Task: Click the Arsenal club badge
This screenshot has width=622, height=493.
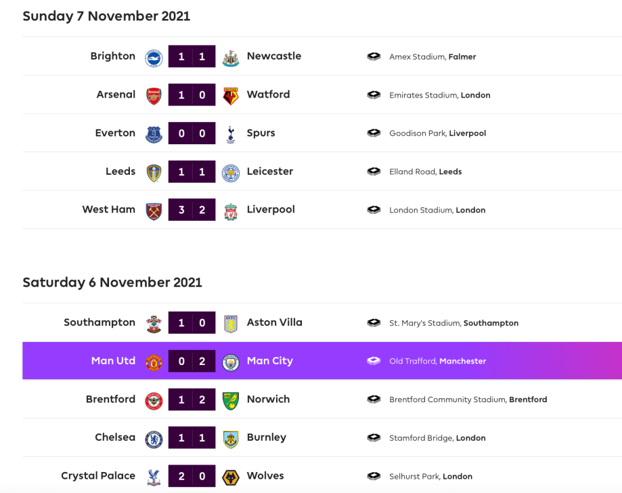Action: (154, 95)
